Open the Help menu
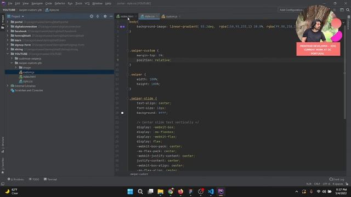The height and width of the screenshot is (197, 351). [x=108, y=4]
